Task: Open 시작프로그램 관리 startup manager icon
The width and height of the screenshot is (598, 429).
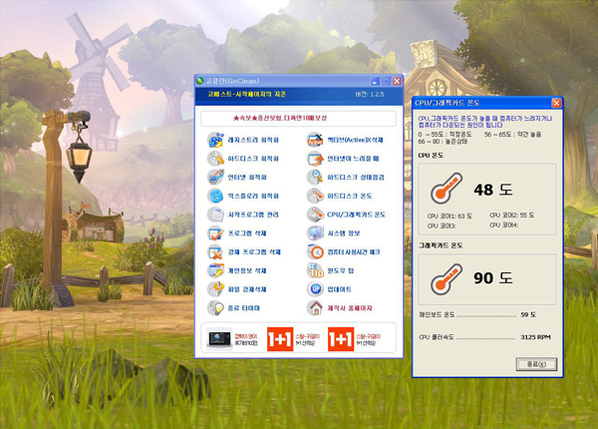Action: (216, 214)
